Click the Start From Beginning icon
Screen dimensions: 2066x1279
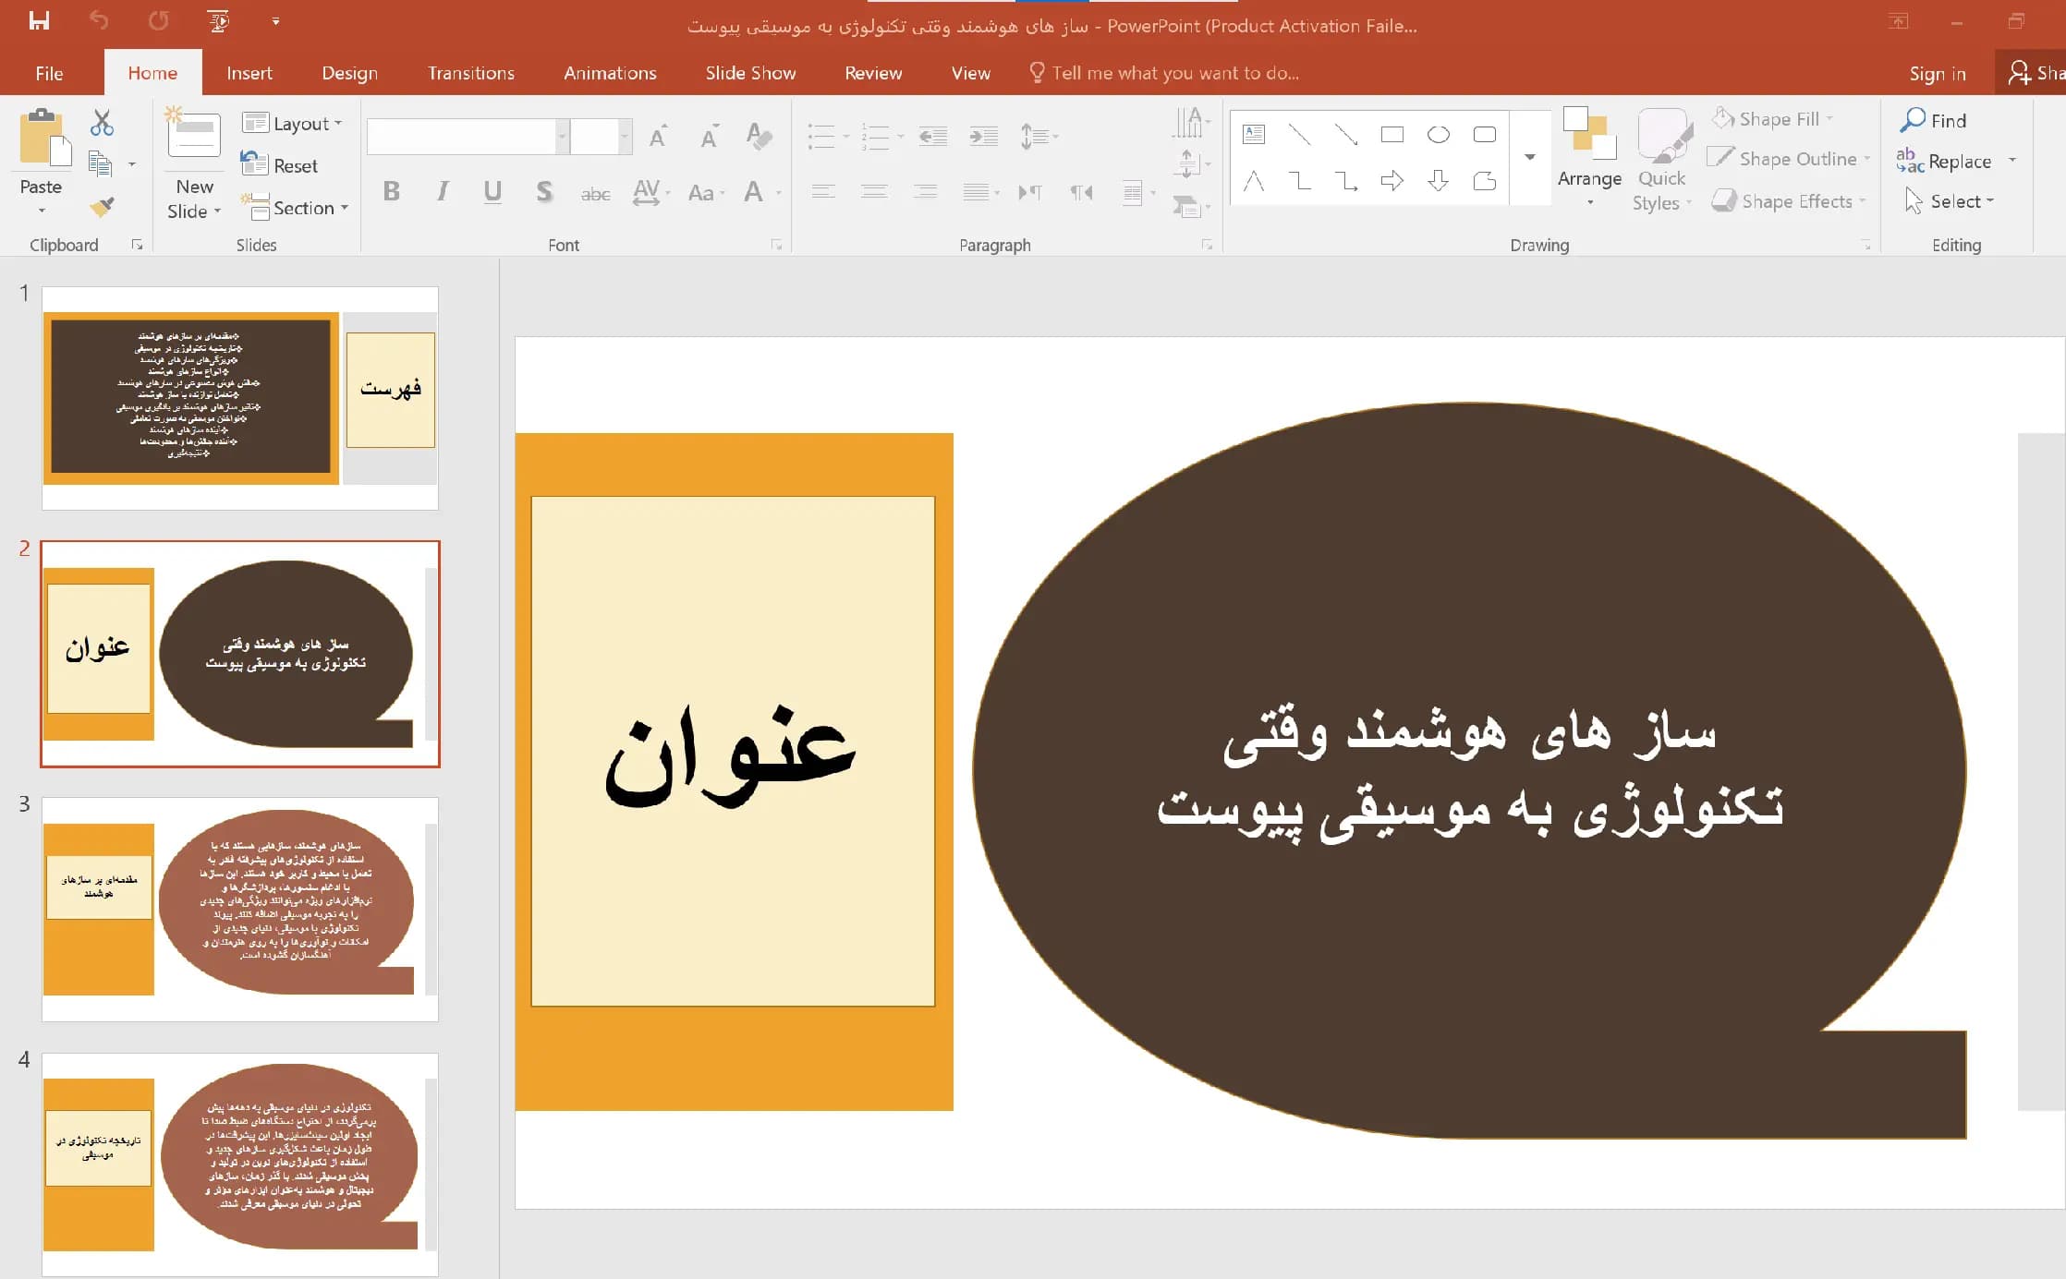(x=219, y=20)
